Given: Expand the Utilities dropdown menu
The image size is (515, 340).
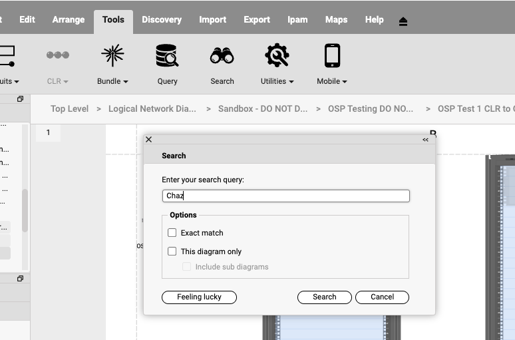Looking at the screenshot, I should tap(291, 82).
